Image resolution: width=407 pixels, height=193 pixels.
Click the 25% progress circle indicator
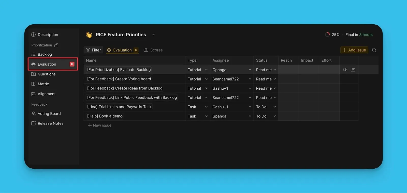[x=327, y=35]
